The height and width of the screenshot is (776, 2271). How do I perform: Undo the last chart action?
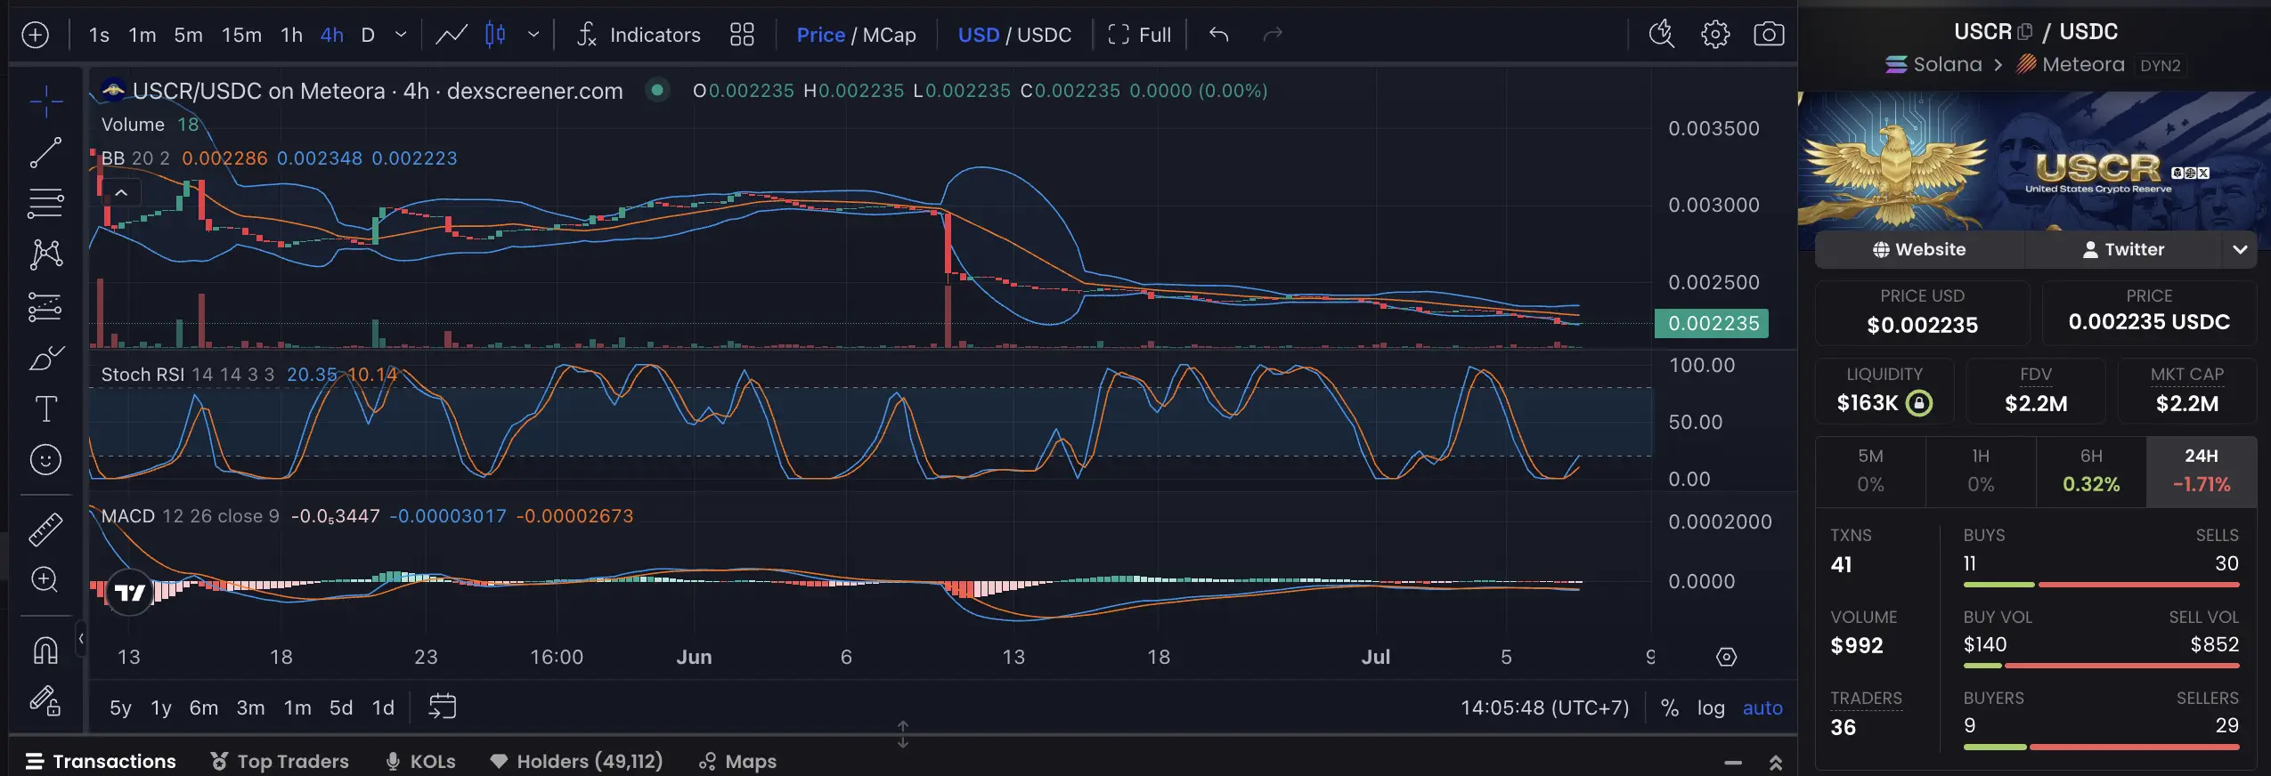(x=1219, y=35)
